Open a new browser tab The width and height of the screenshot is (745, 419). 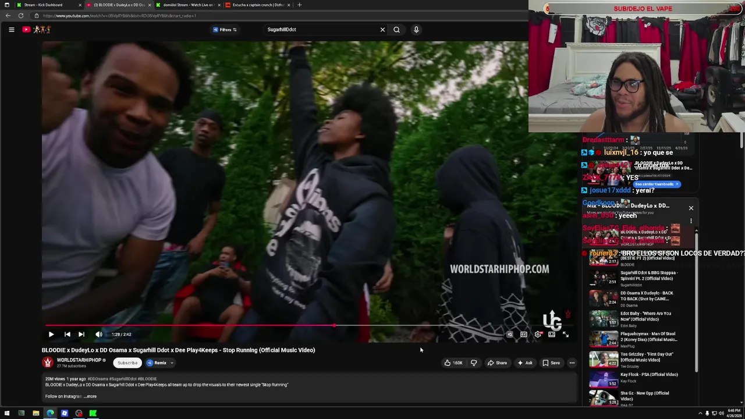pos(299,5)
